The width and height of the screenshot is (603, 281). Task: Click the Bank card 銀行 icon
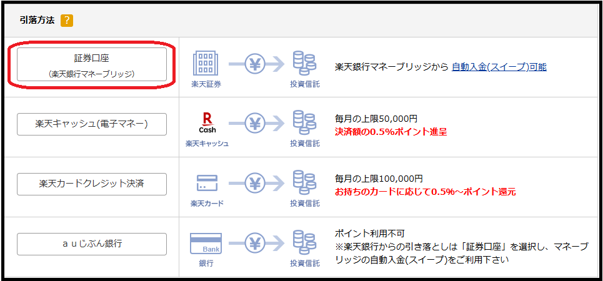click(206, 244)
